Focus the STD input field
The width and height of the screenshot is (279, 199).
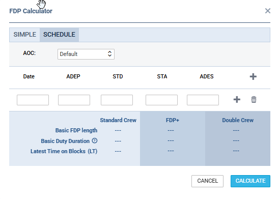click(x=117, y=100)
